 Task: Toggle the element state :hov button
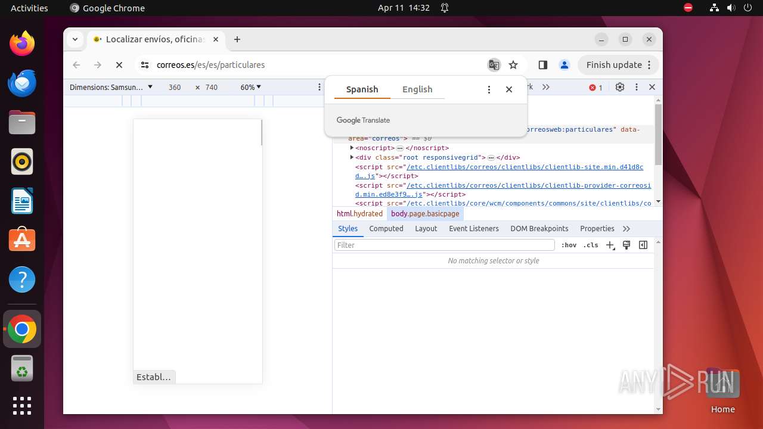(569, 245)
